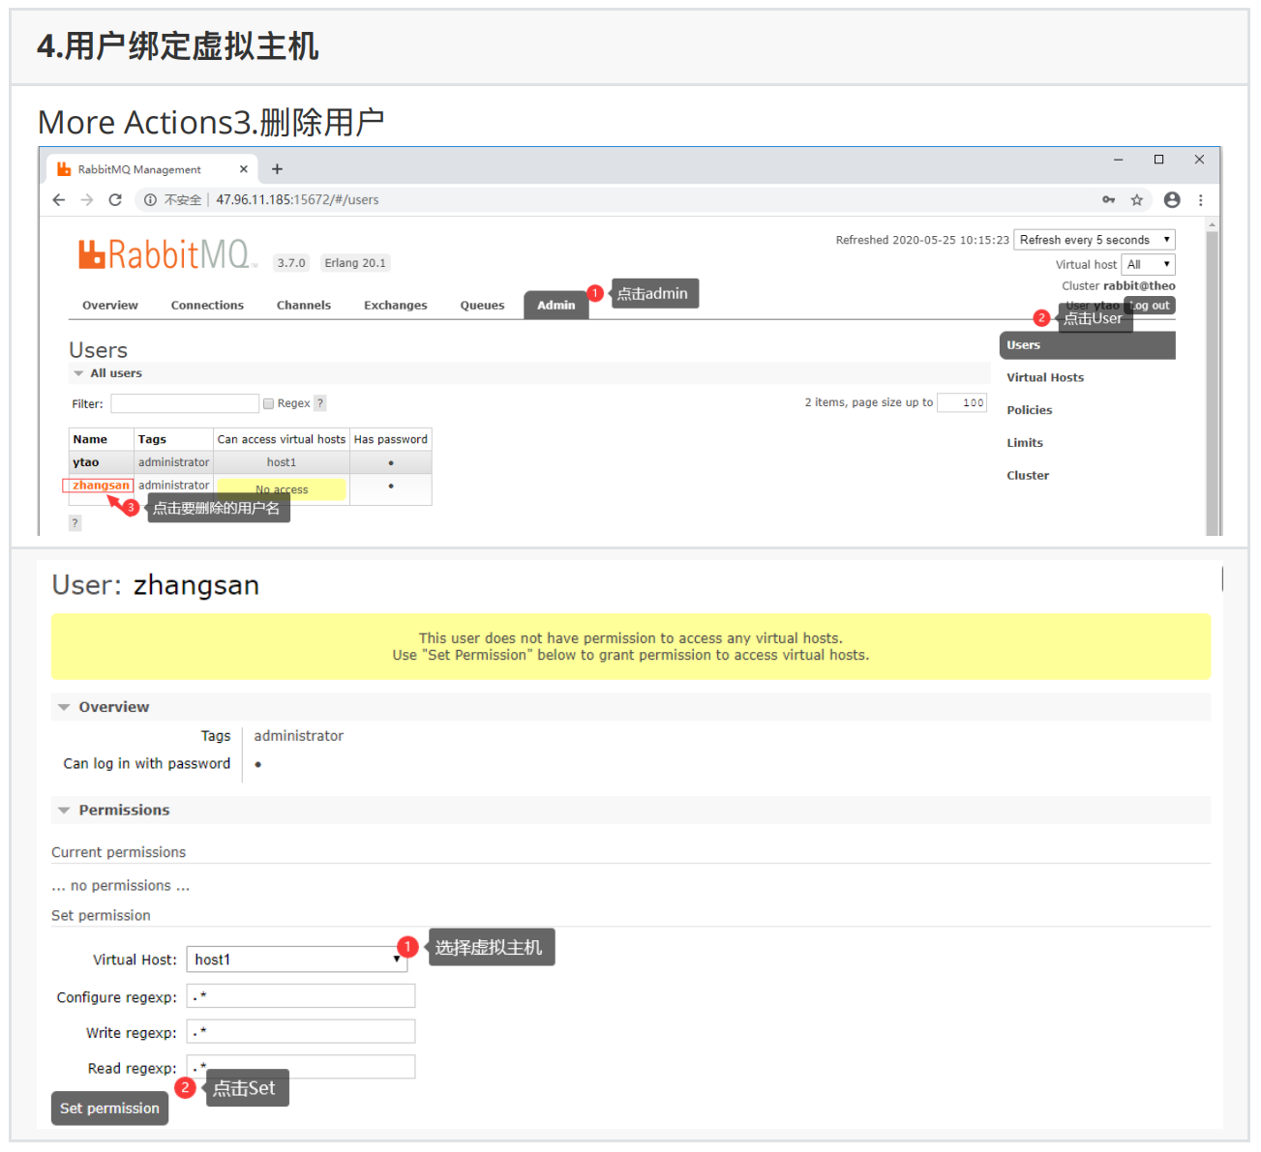Click the saved password key icon
This screenshot has height=1152, width=1261.
pyautogui.click(x=1109, y=200)
